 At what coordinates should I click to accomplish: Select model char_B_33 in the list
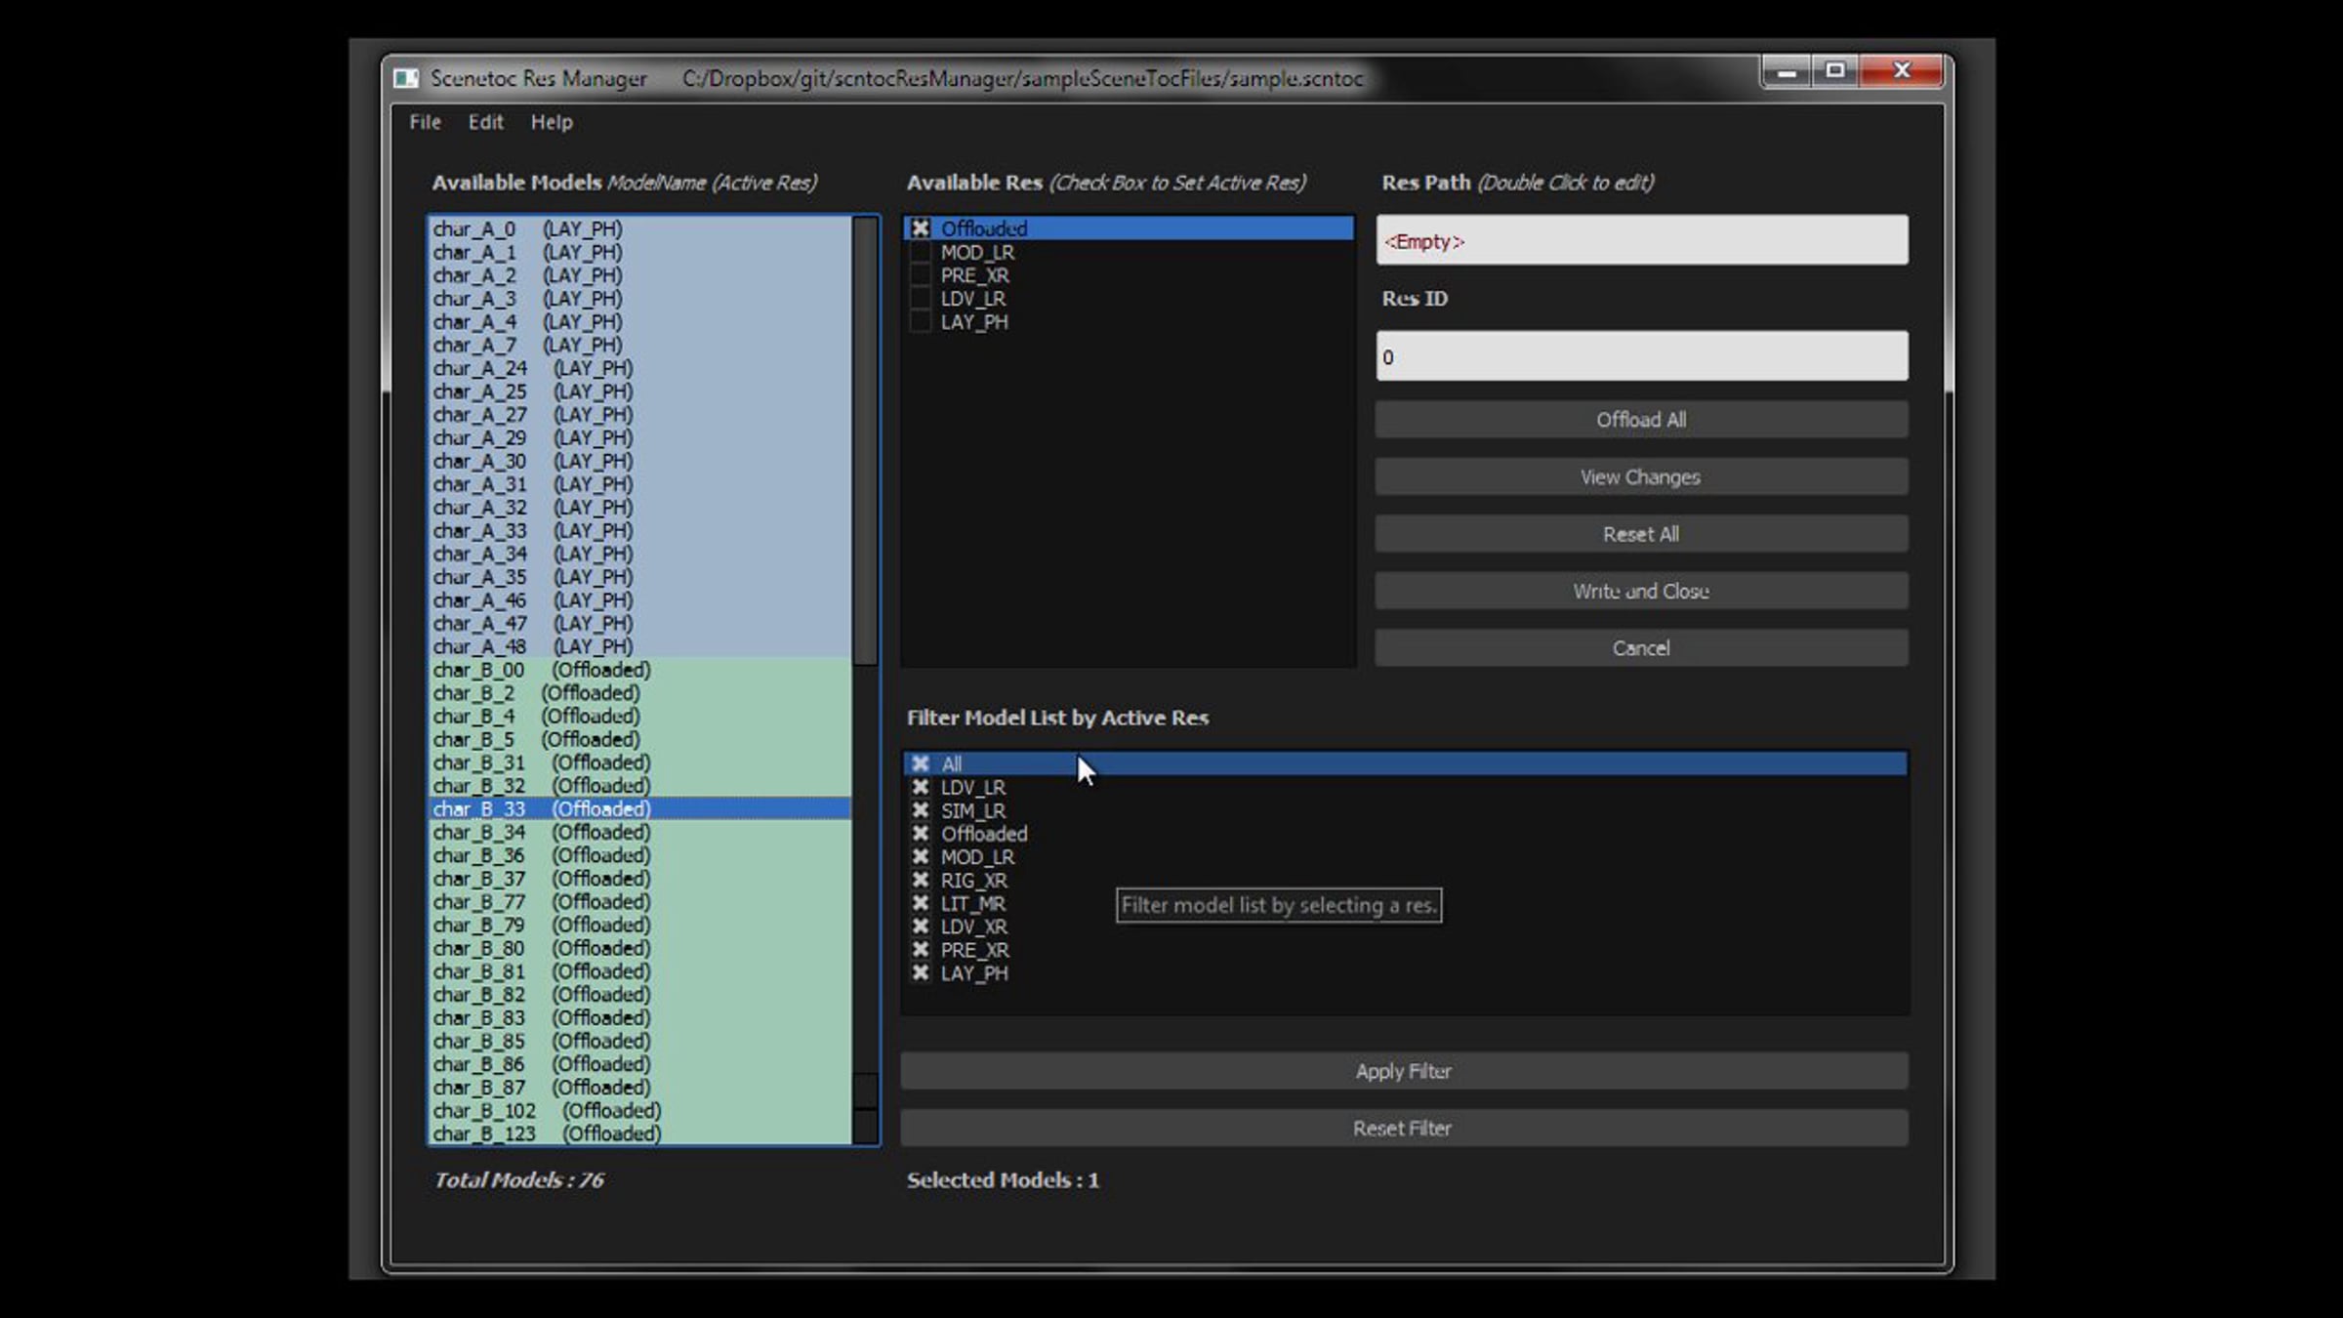[x=639, y=809]
